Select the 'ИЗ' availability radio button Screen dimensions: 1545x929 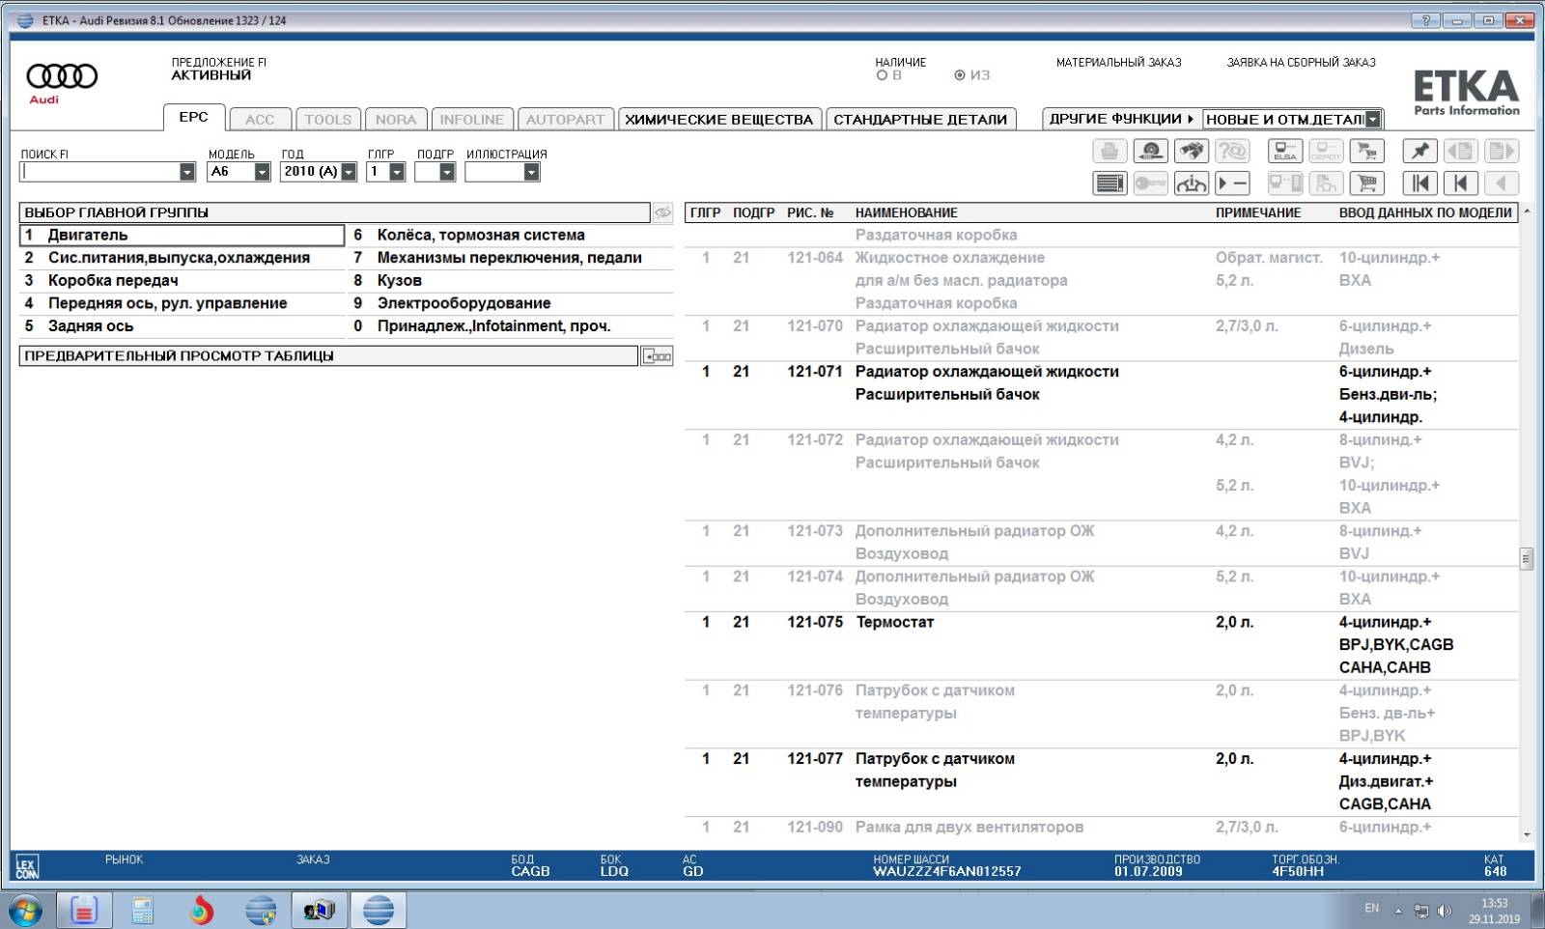959,75
